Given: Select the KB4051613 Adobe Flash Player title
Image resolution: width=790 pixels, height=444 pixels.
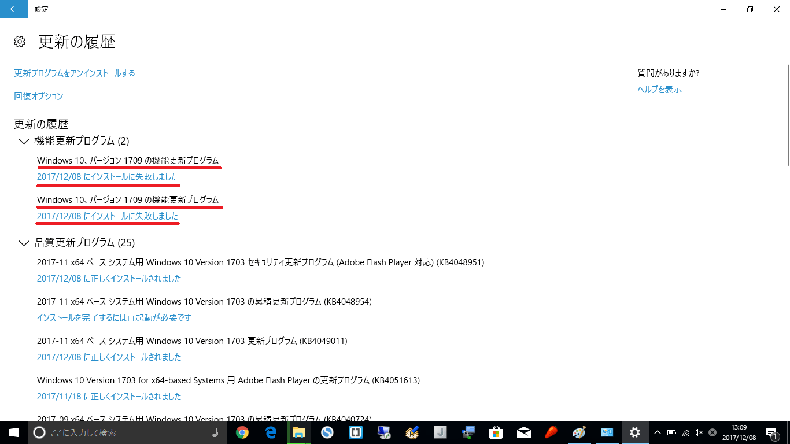Looking at the screenshot, I should [x=228, y=380].
